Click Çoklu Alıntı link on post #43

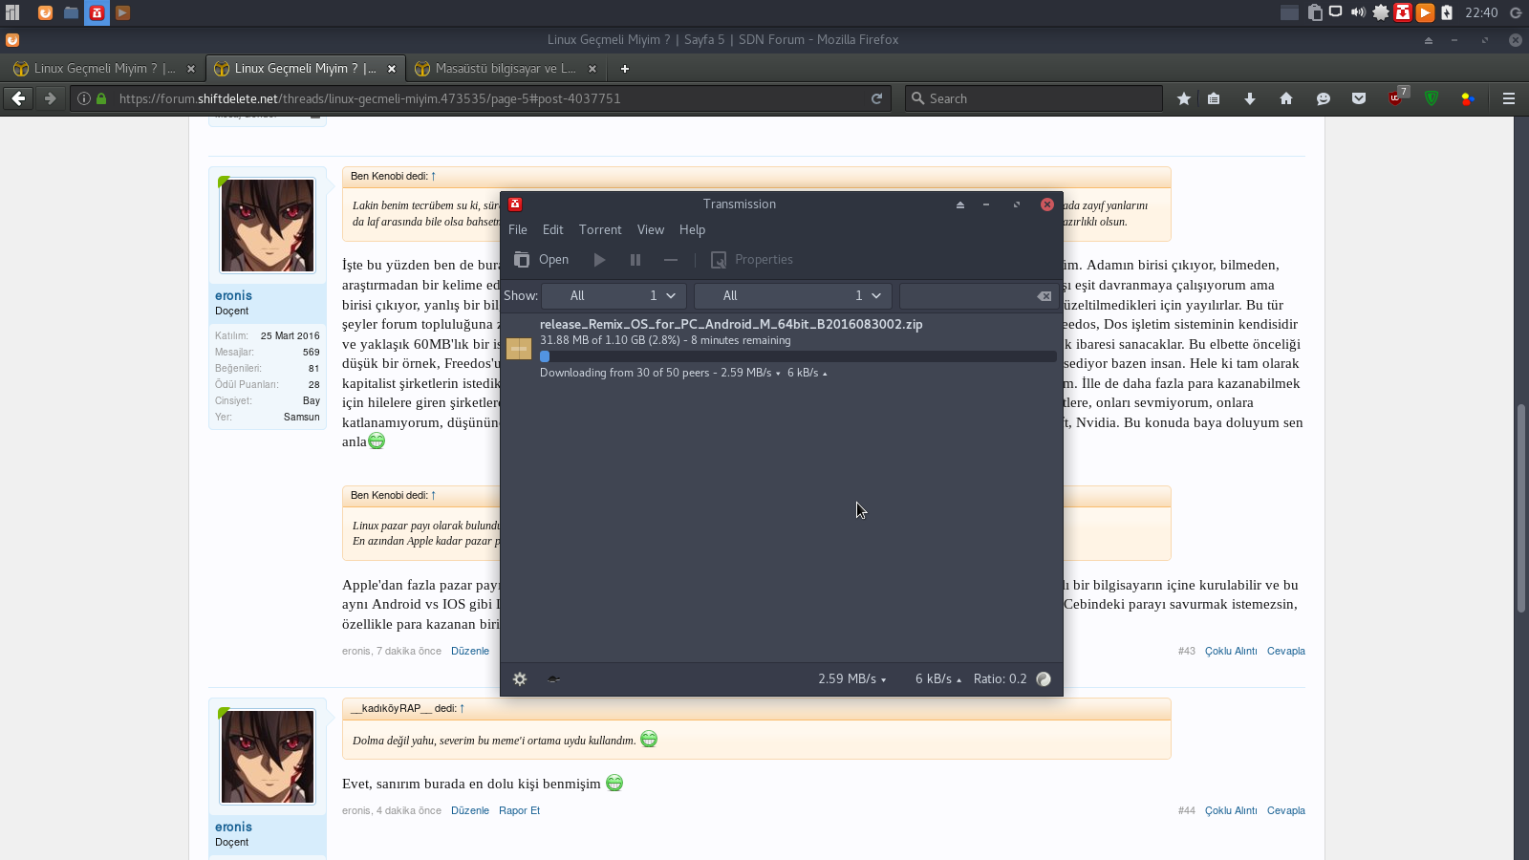click(1231, 651)
